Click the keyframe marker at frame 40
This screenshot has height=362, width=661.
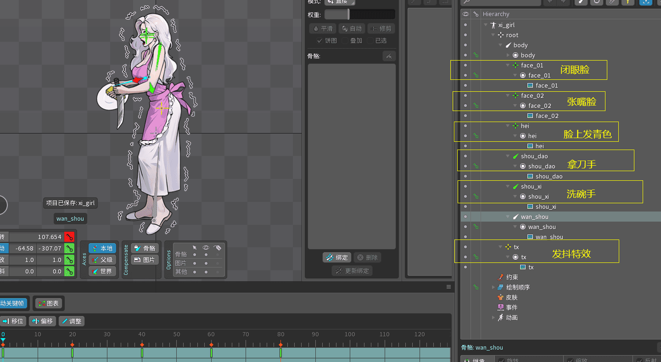coord(142,345)
